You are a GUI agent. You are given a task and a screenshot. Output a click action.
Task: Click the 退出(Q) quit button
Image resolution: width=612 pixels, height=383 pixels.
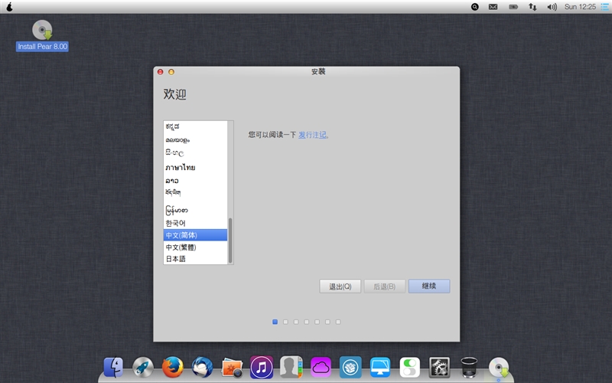[x=340, y=286]
